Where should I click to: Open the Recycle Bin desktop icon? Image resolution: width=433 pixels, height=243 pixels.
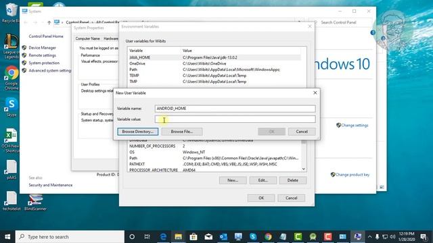coord(11,12)
